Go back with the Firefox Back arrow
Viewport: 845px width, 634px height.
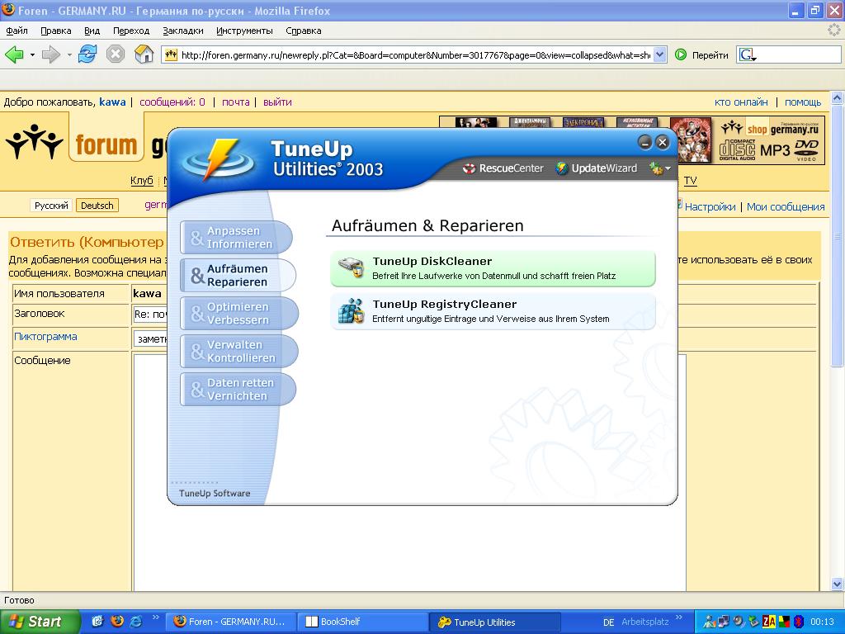pos(14,54)
